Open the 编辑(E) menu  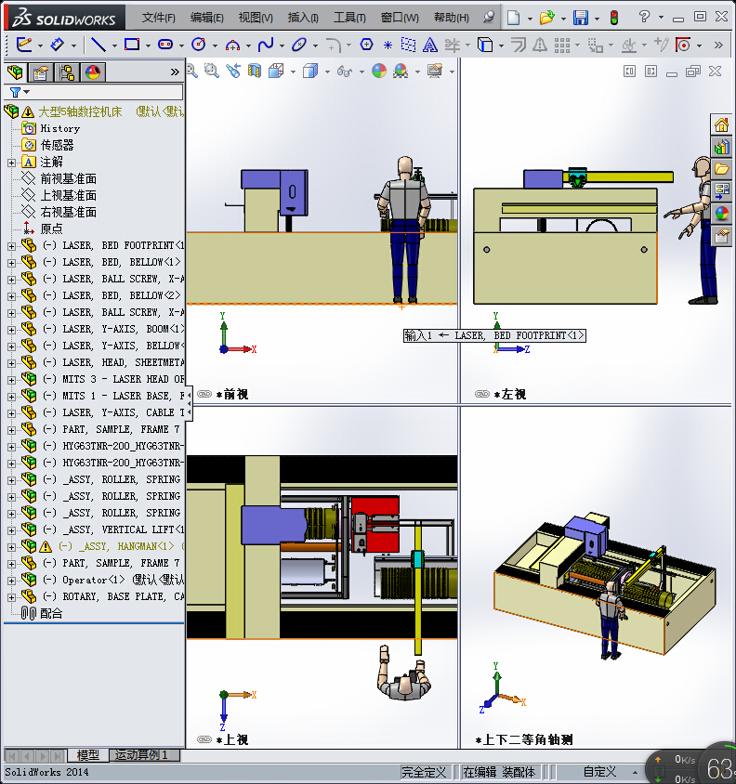click(x=206, y=18)
